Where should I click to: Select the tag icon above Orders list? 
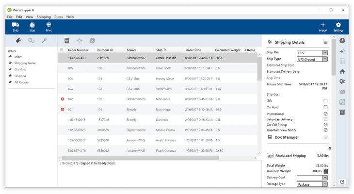(x=18, y=41)
